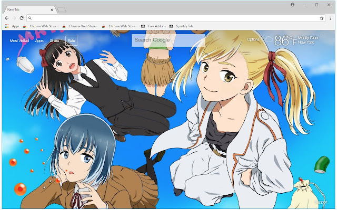Image resolution: width=337 pixels, height=210 pixels.
Task: Click the Mostly Clear weather text
Action: point(308,38)
